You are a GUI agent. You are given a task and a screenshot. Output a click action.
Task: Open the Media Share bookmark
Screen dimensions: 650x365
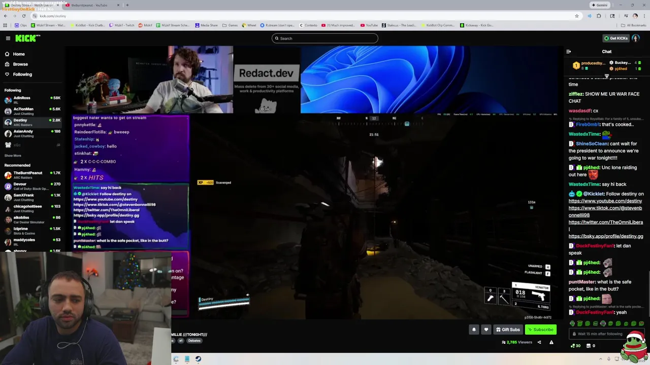206,25
